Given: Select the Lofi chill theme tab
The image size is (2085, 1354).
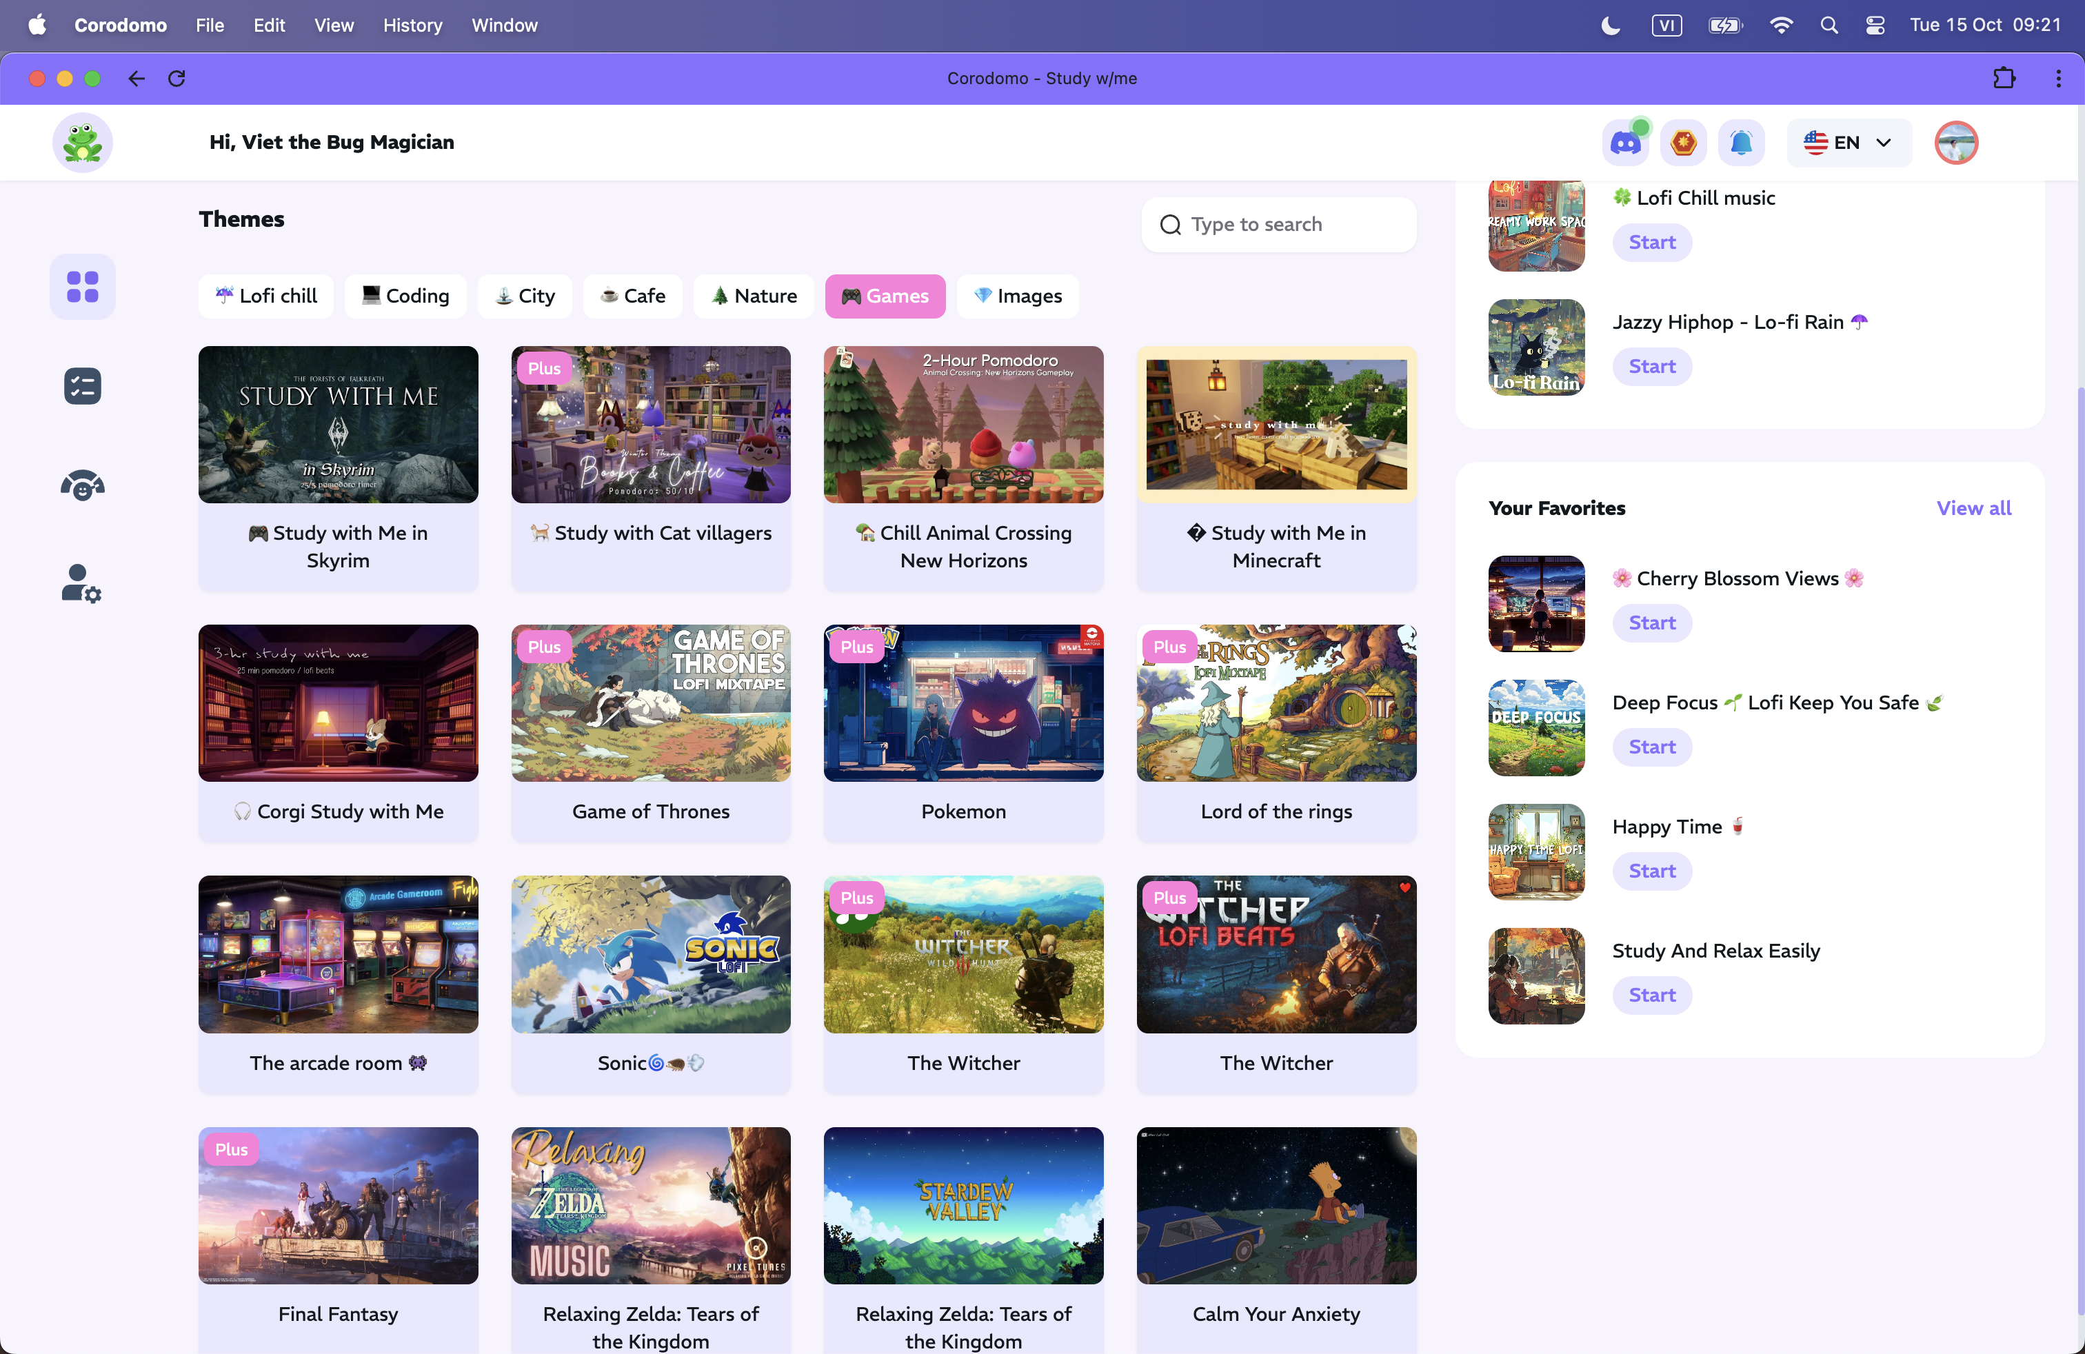Looking at the screenshot, I should coord(265,296).
